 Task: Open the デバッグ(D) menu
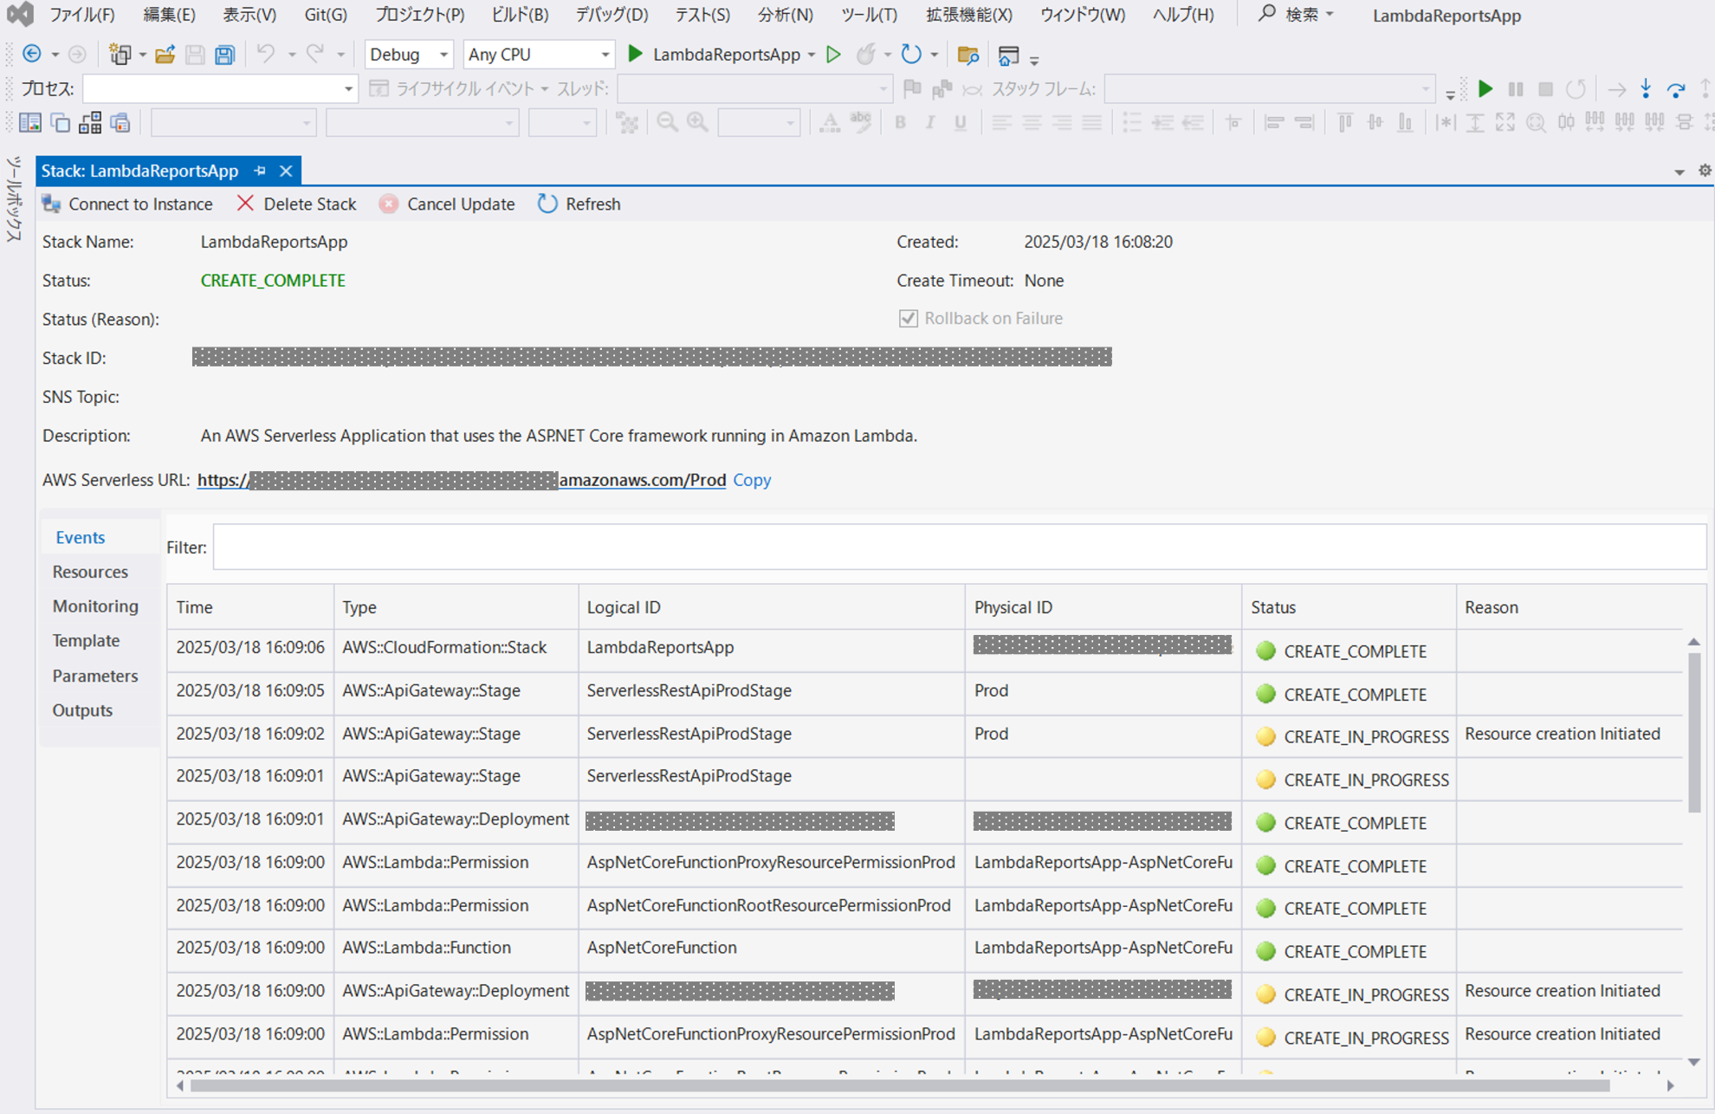[x=612, y=15]
